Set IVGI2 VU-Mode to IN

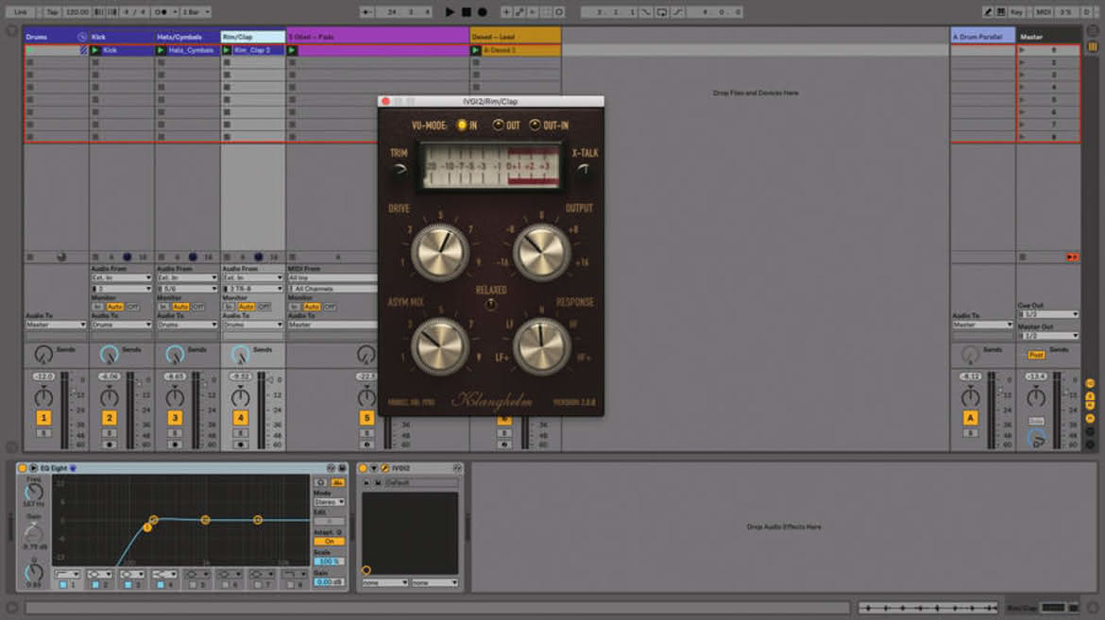462,125
